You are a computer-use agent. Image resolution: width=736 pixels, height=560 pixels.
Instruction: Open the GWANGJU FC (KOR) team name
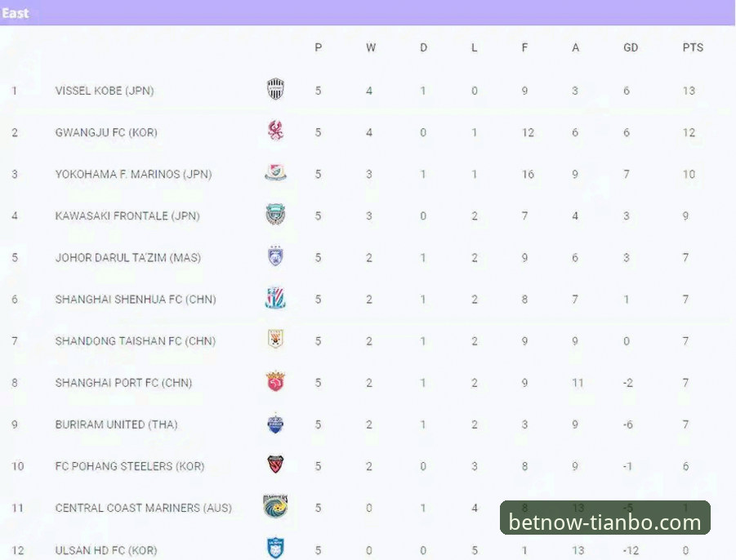coord(106,132)
